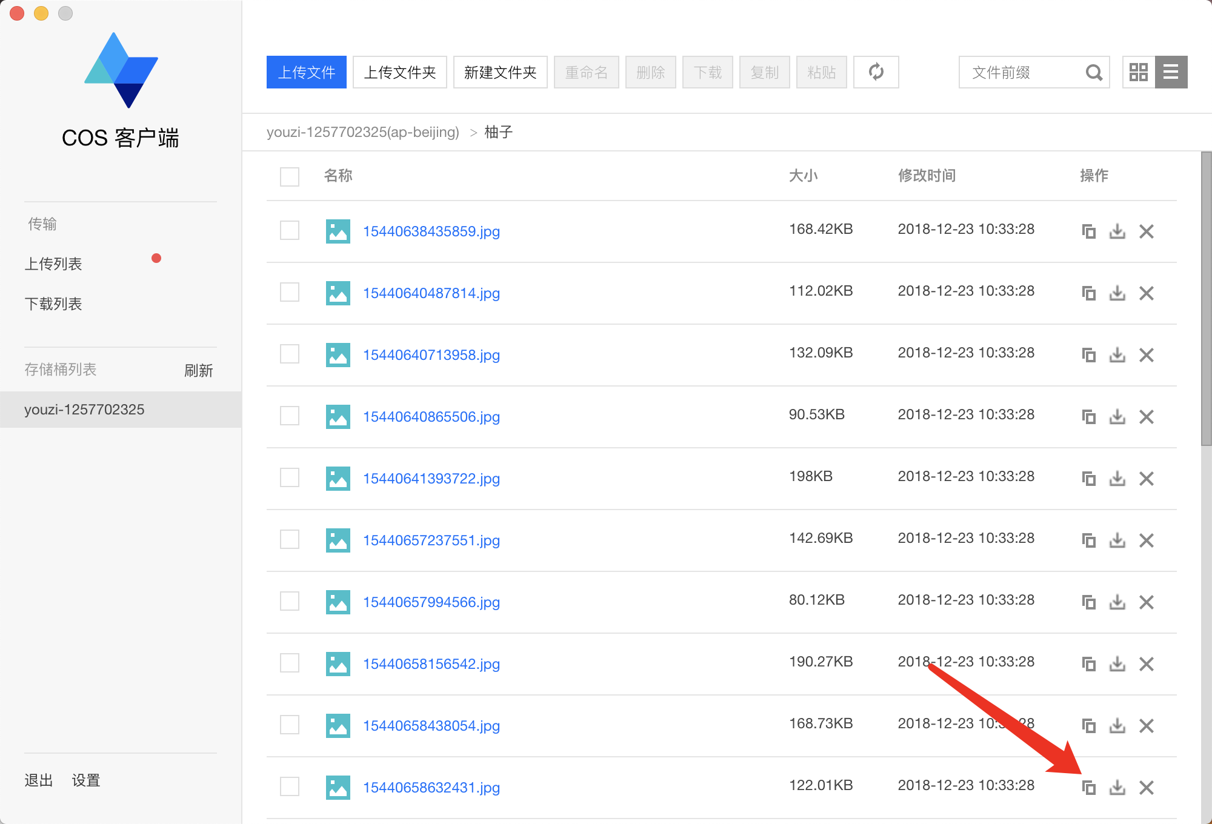The width and height of the screenshot is (1212, 824).
Task: Select the youzi-1257702325 bucket in the sidebar
Action: [84, 410]
